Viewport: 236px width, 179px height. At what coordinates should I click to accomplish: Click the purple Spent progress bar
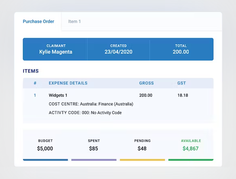coord(94,160)
